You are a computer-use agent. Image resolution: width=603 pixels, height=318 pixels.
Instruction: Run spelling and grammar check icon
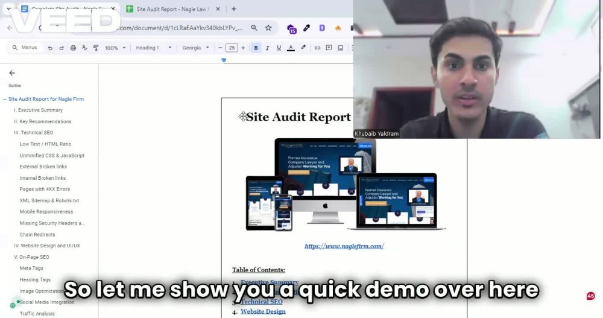tap(84, 48)
